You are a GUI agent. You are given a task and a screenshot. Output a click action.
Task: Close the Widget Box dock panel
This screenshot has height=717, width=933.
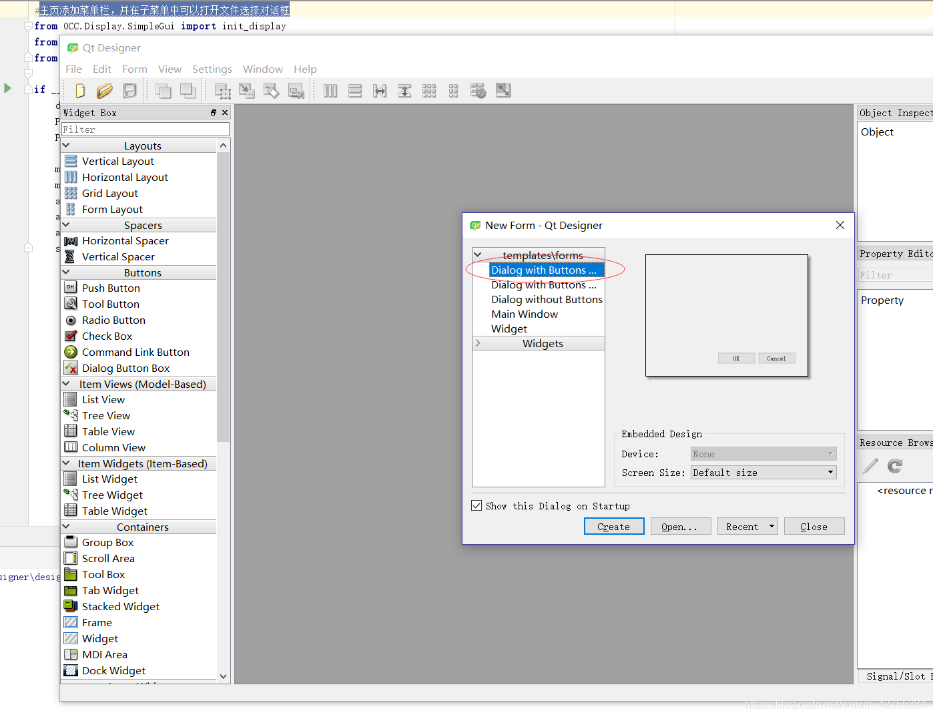pos(225,113)
